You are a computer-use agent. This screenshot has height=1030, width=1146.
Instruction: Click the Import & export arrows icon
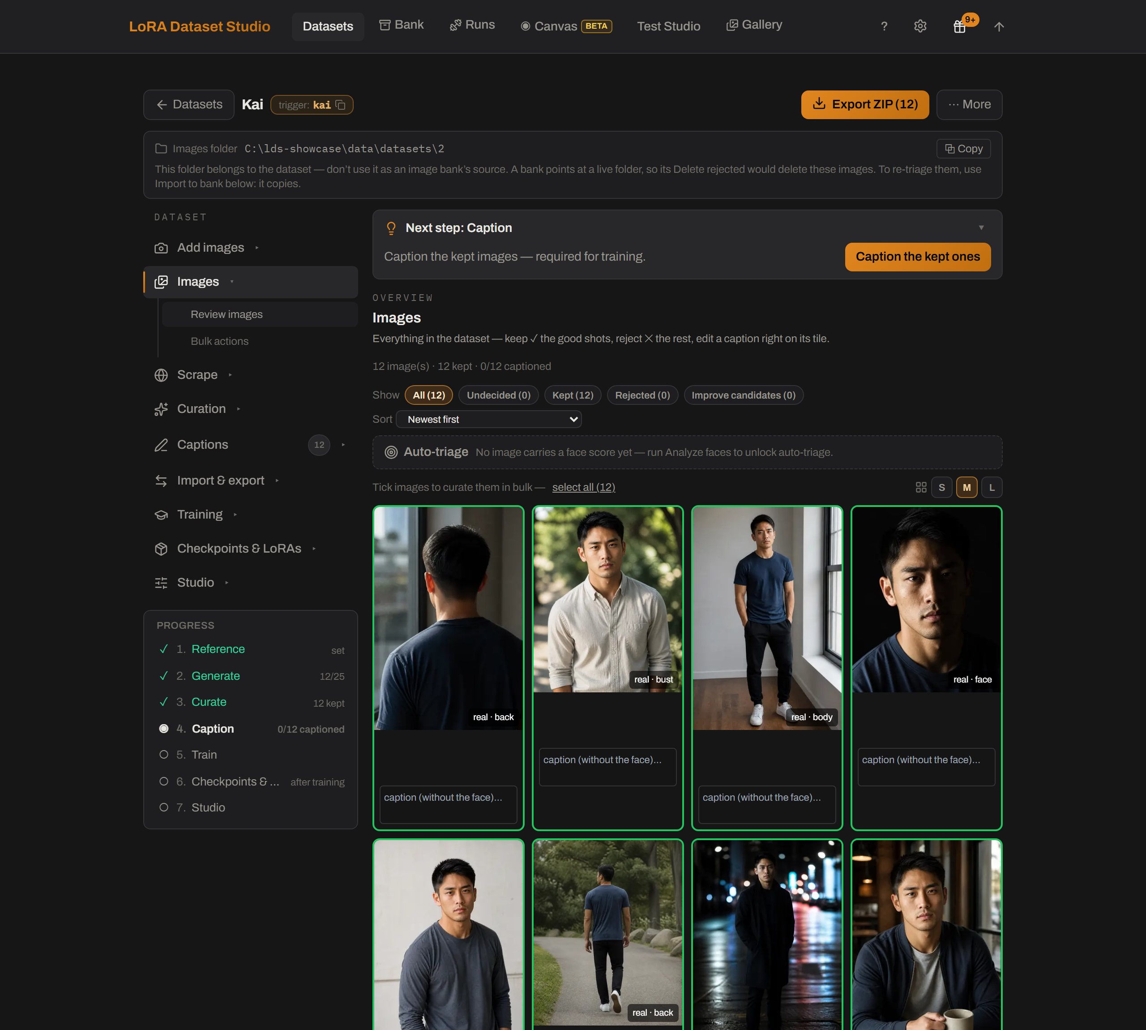161,481
